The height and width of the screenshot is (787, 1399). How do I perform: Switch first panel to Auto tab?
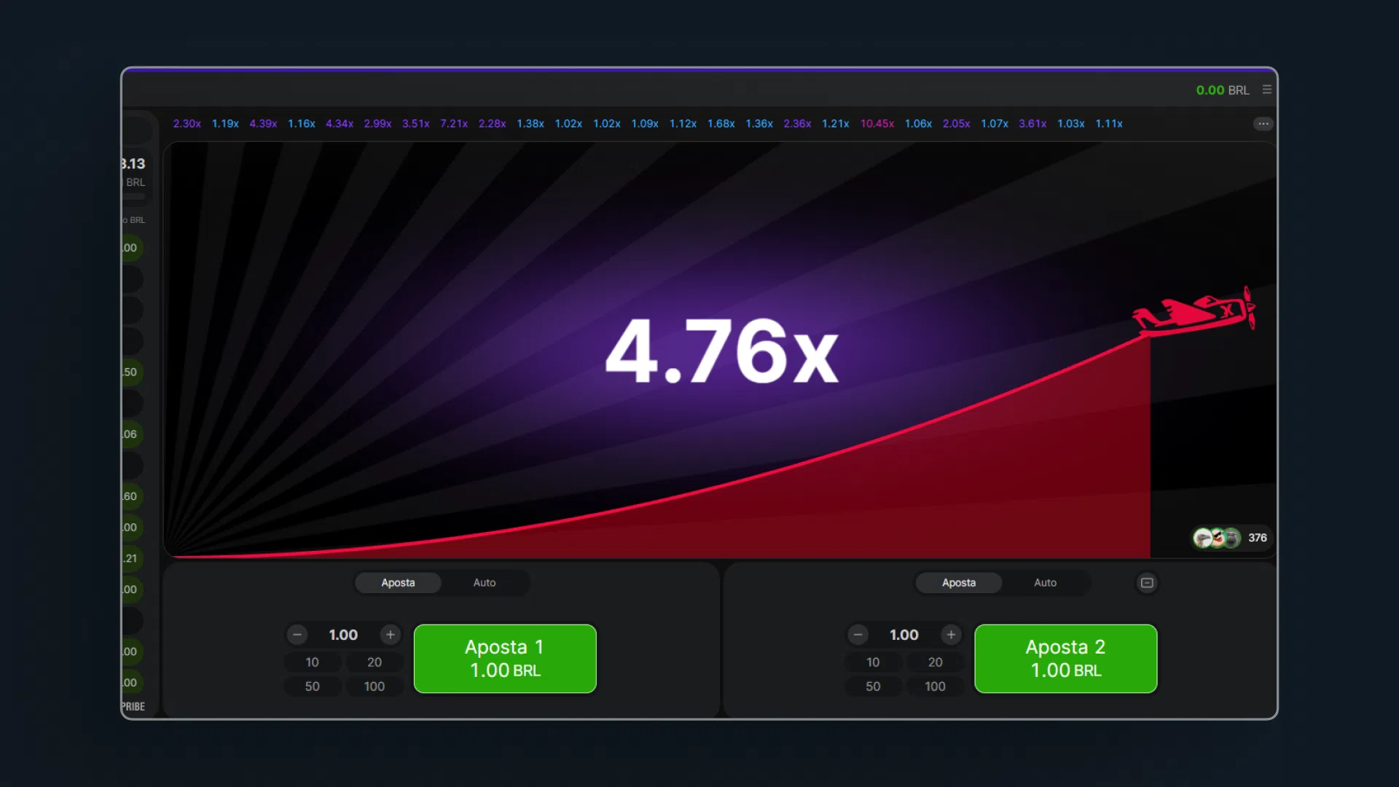coord(485,583)
